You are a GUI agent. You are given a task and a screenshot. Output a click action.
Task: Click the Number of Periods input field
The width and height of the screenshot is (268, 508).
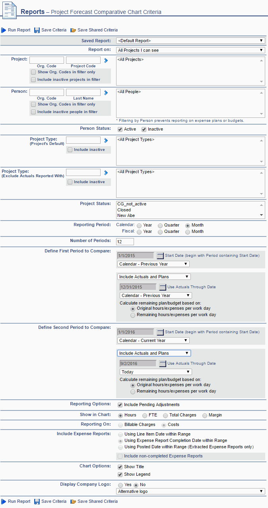125,242
